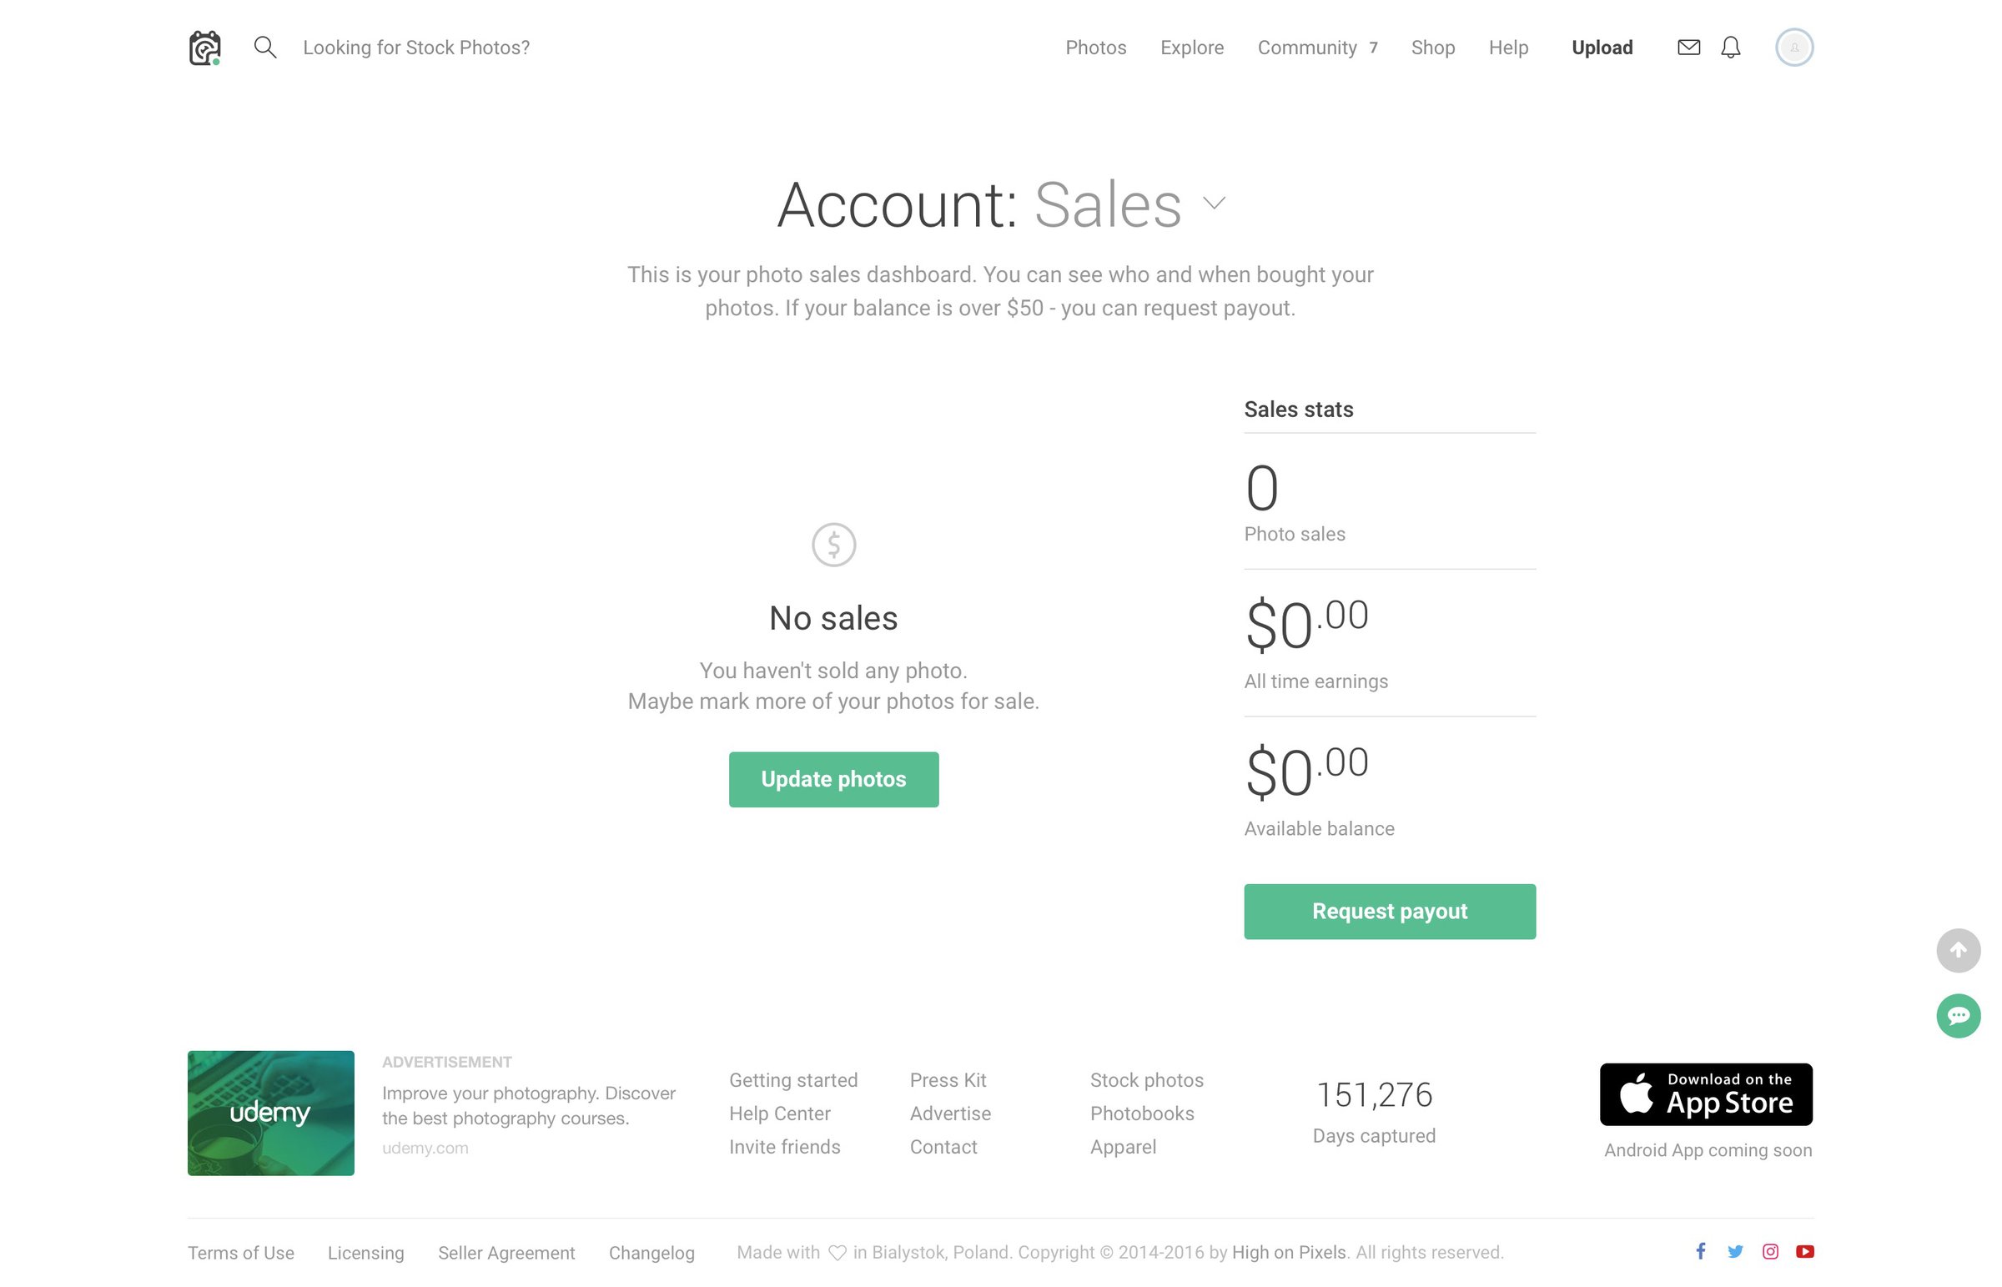
Task: Open the udemy advertisement thumbnail
Action: click(271, 1113)
